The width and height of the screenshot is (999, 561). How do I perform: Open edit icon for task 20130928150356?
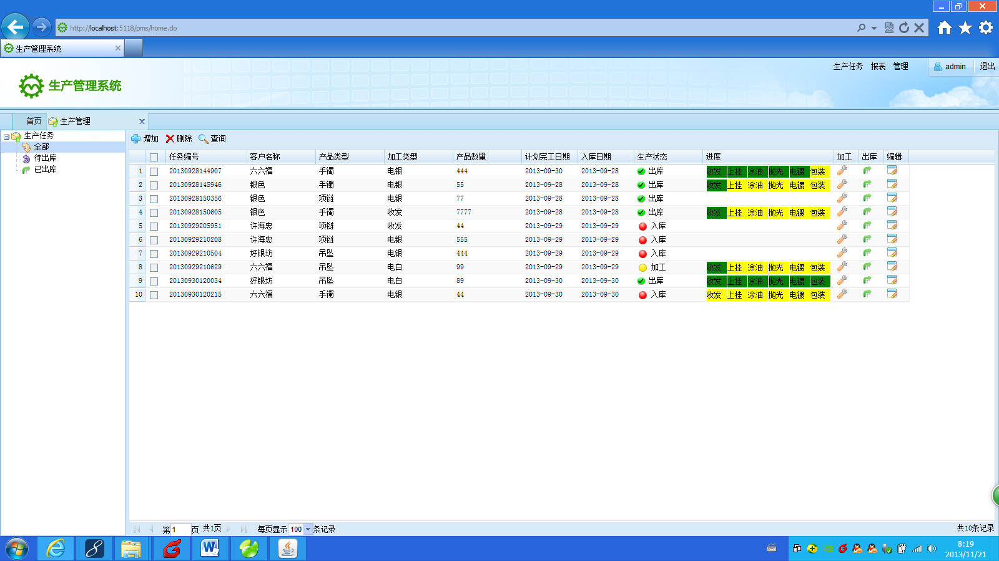892,198
